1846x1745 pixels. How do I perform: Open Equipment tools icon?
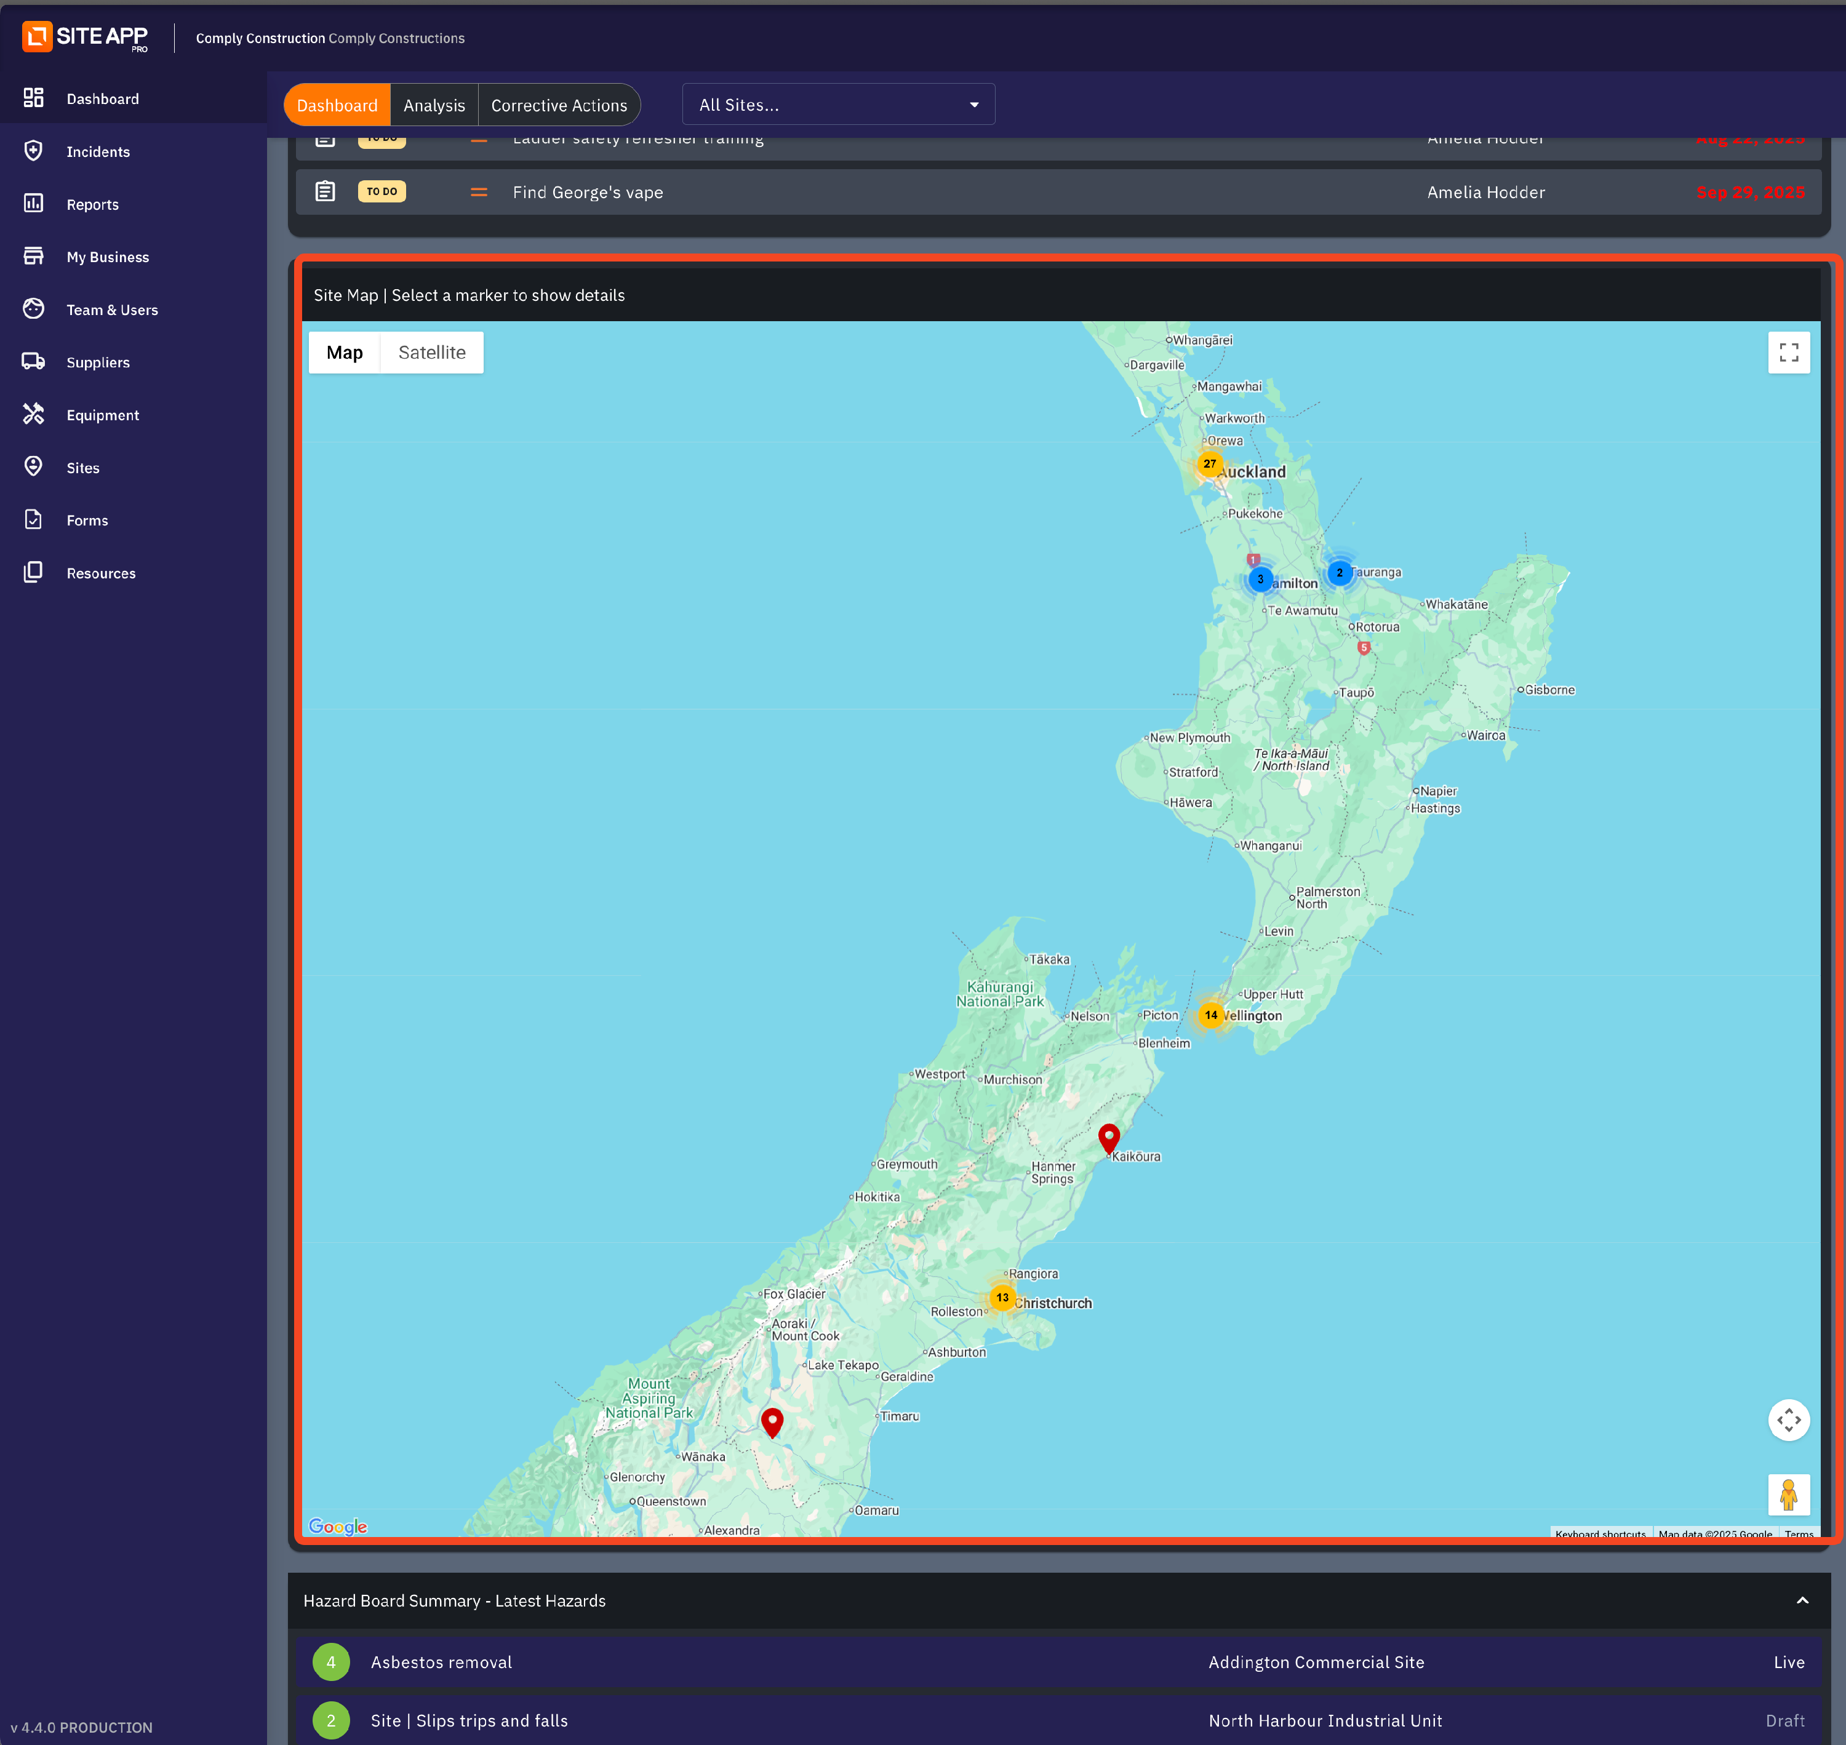33,415
